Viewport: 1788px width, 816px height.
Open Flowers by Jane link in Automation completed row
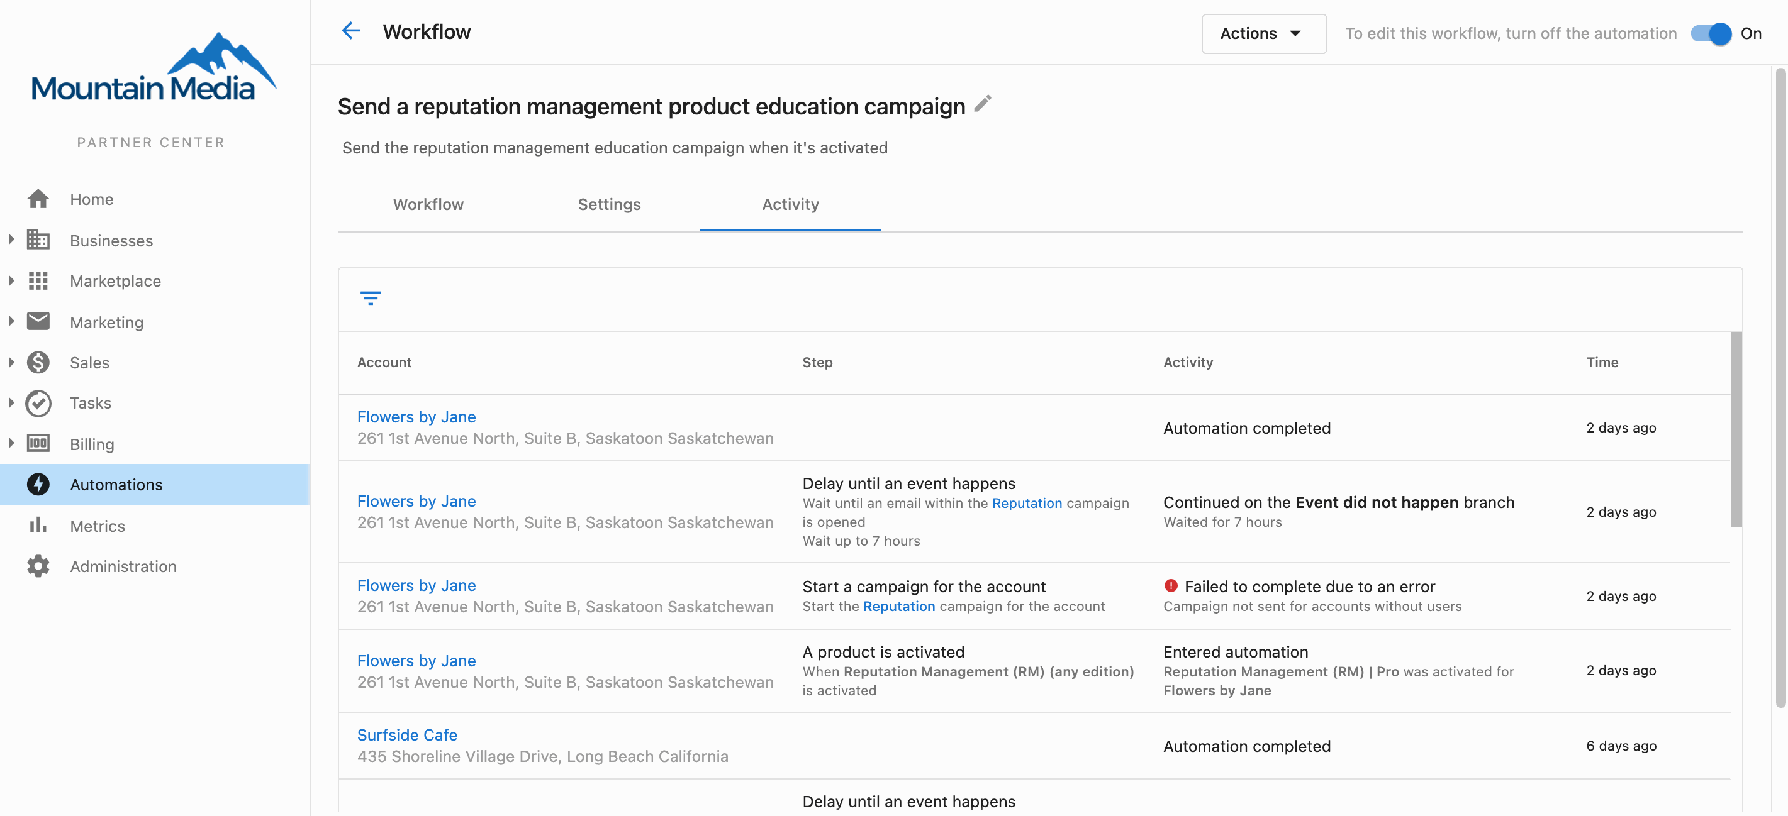[416, 417]
